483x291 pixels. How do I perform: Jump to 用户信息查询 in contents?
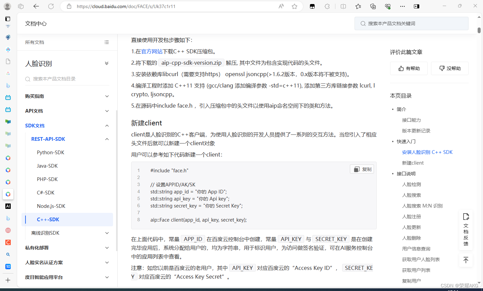[416, 249]
